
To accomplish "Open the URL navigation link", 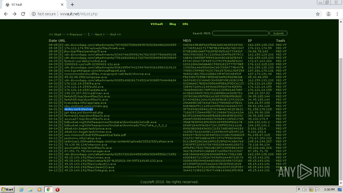I will point(185,24).
